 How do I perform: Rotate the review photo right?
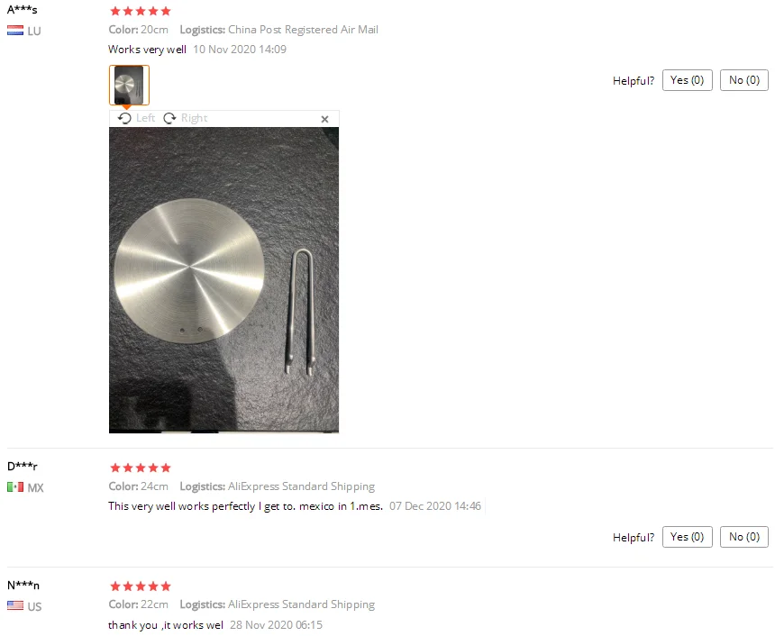186,118
